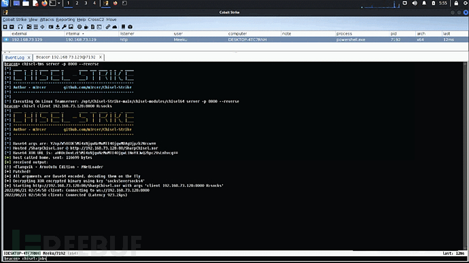
Task: Switch to Pivot Graph view icon
Action: click(29, 27)
